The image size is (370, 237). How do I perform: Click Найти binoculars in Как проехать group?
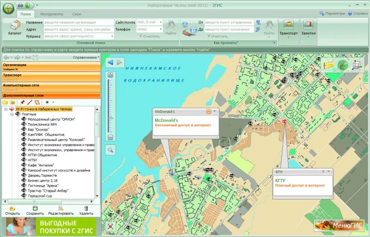point(269,28)
